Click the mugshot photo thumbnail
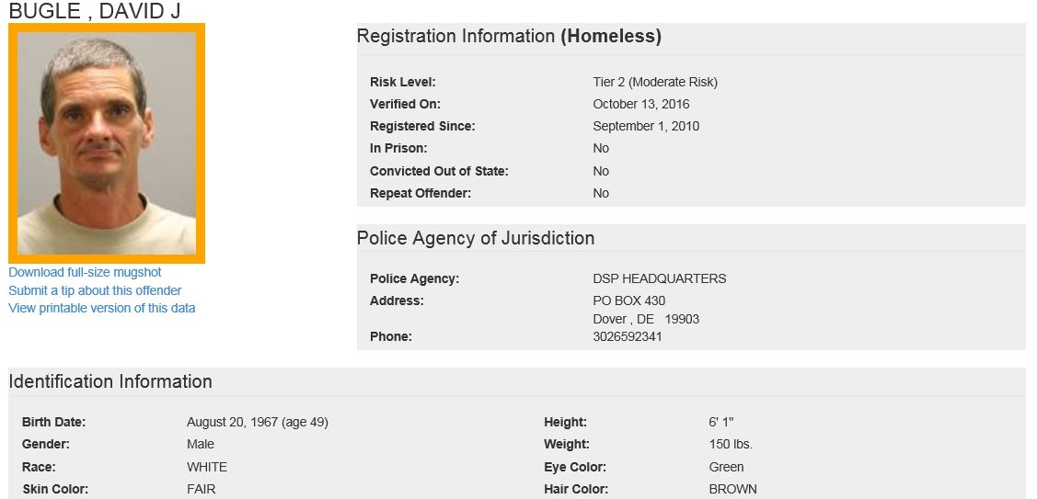 tap(107, 143)
